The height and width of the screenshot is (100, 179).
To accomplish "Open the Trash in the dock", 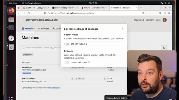I will coord(11,47).
